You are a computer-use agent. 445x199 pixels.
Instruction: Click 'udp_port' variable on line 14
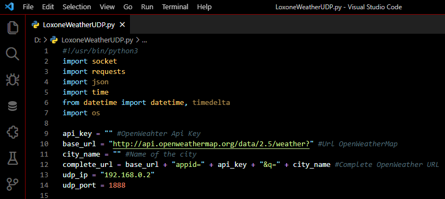click(x=79, y=185)
